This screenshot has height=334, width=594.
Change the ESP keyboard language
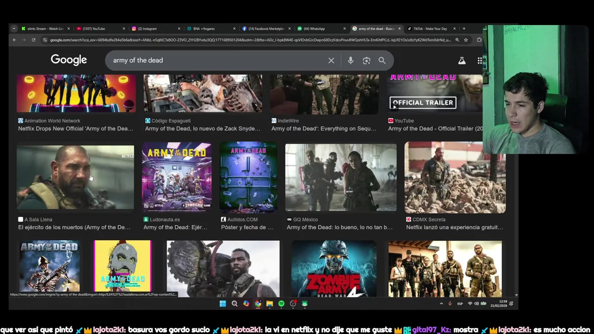(x=460, y=304)
